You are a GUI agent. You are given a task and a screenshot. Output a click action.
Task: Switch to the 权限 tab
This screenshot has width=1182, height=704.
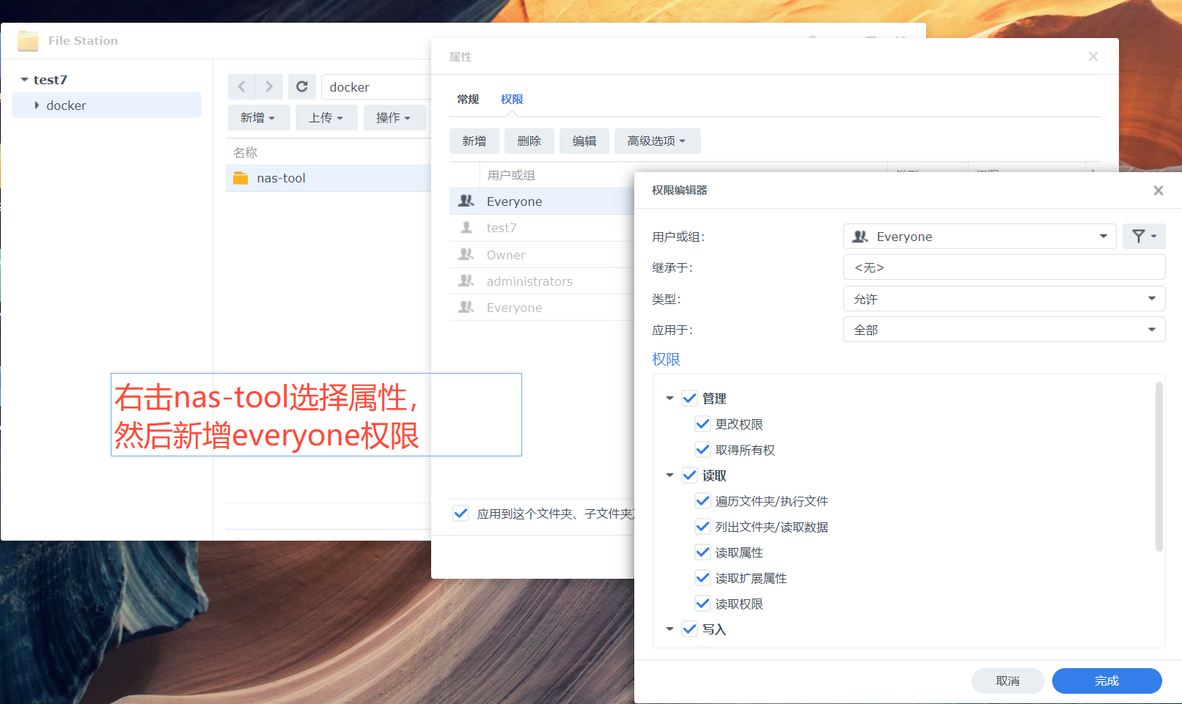[512, 99]
